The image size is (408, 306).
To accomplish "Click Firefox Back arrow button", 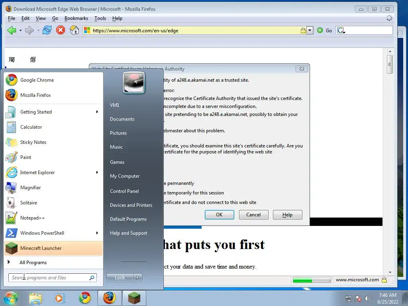I will (x=12, y=30).
